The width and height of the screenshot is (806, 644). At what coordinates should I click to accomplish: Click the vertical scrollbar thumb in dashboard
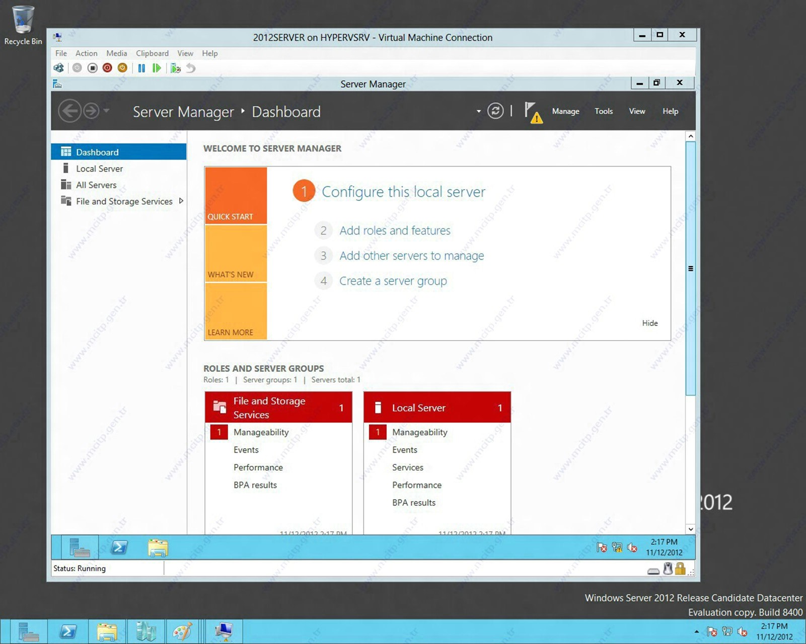691,268
